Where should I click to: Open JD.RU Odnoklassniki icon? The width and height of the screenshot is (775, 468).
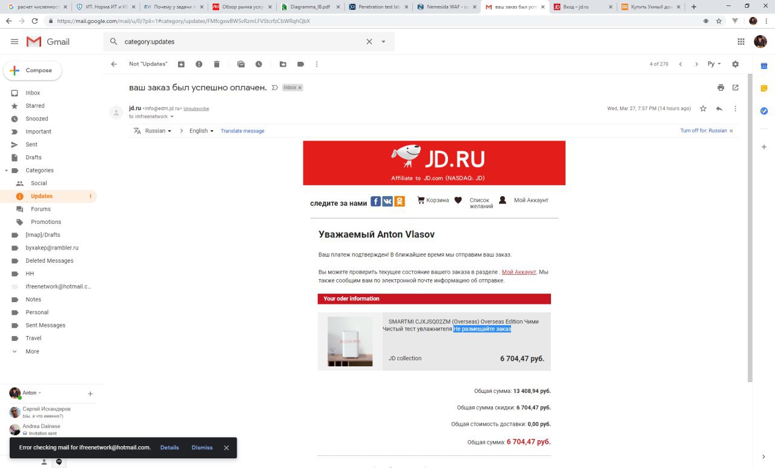click(x=400, y=202)
